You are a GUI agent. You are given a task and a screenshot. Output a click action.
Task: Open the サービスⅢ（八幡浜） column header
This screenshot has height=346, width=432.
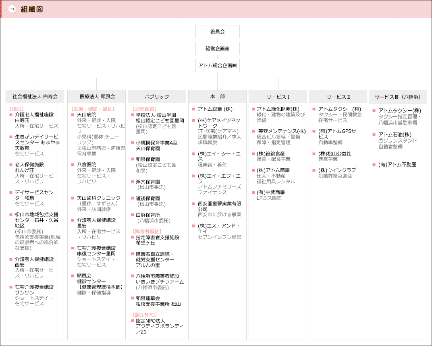pos(398,97)
